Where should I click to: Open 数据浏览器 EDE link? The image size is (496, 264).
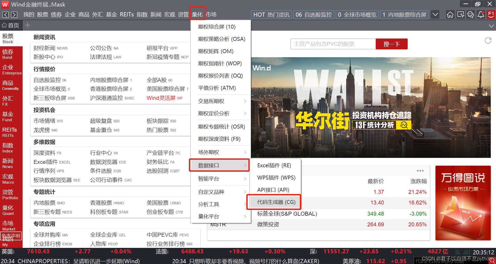pyautogui.click(x=108, y=162)
